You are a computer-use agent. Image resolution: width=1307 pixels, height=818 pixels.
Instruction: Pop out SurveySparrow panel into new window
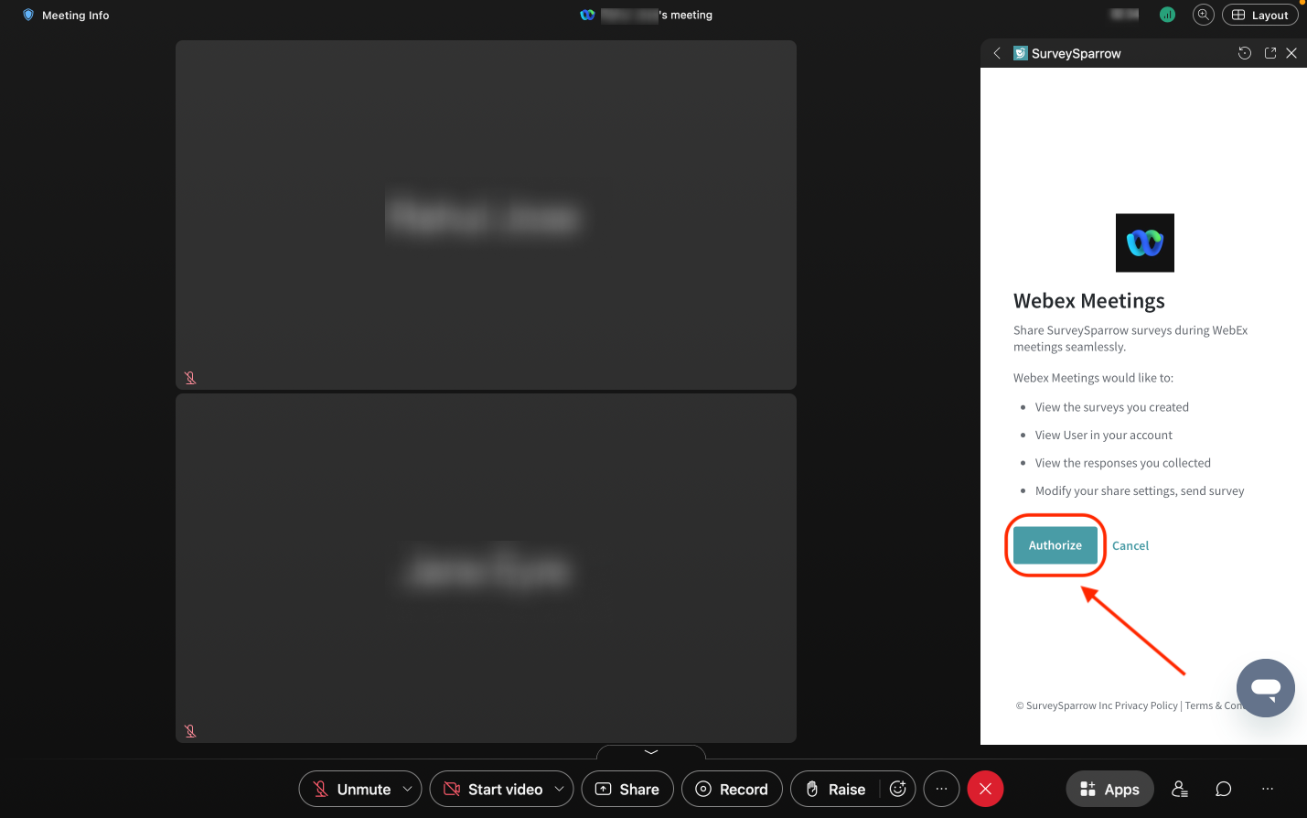(1270, 53)
